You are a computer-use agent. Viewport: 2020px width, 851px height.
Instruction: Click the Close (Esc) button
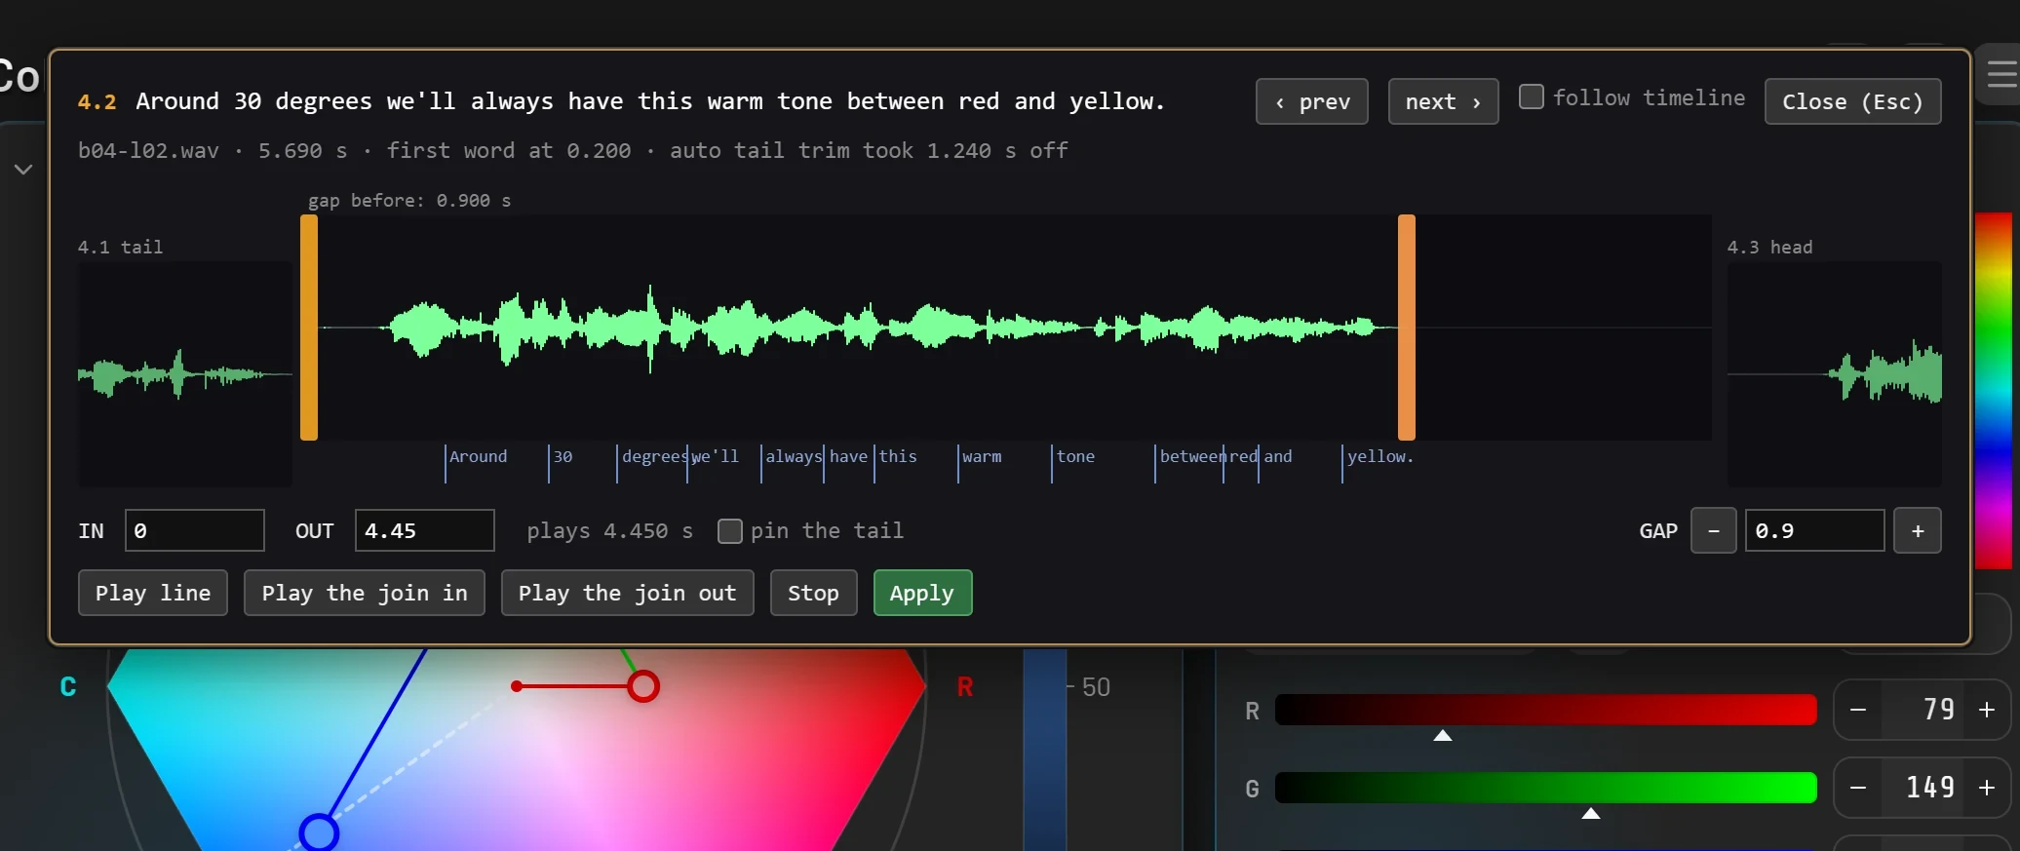click(1852, 101)
